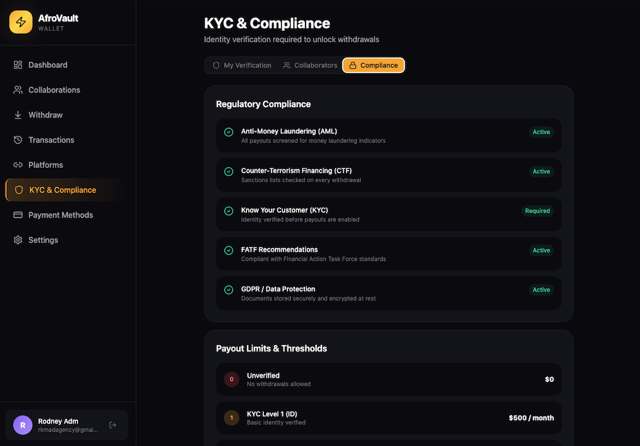640x446 pixels.
Task: Click the Transactions history clock icon
Action: 18,140
